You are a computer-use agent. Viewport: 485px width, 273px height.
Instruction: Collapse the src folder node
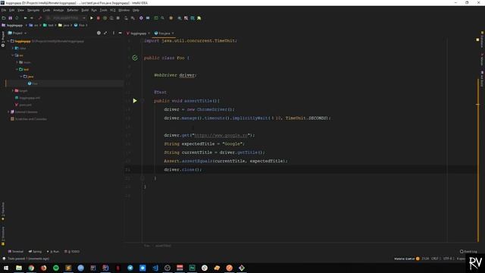(x=13, y=55)
